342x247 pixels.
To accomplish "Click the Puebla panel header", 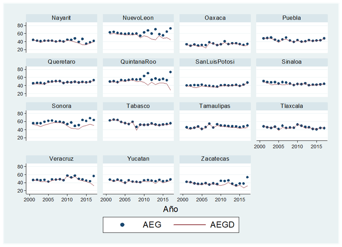I will [x=292, y=18].
